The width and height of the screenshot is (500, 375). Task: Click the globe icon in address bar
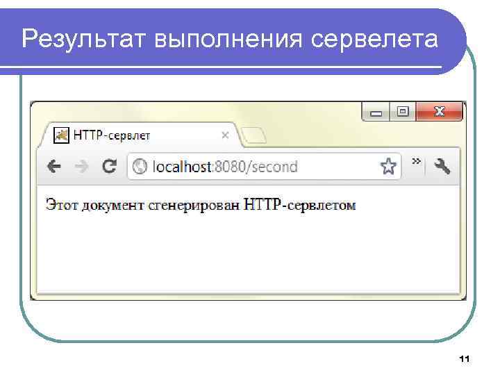[140, 167]
